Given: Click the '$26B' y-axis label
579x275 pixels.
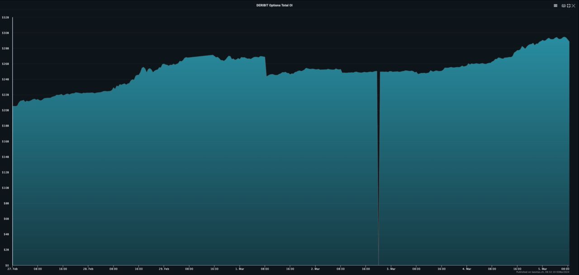Looking at the screenshot, I should [x=5, y=64].
